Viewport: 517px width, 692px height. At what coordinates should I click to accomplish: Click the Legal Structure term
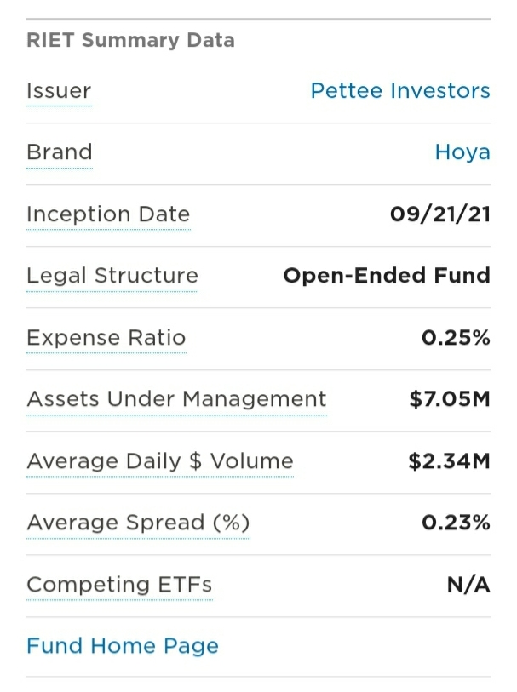112,276
